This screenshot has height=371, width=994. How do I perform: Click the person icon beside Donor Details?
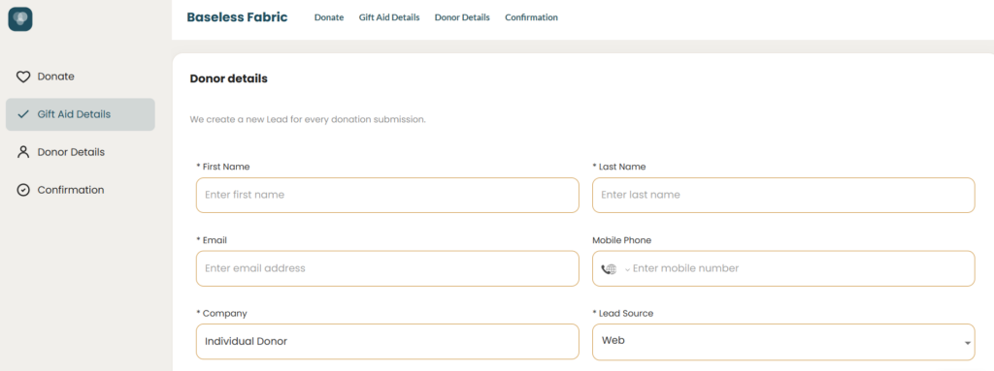tap(23, 152)
